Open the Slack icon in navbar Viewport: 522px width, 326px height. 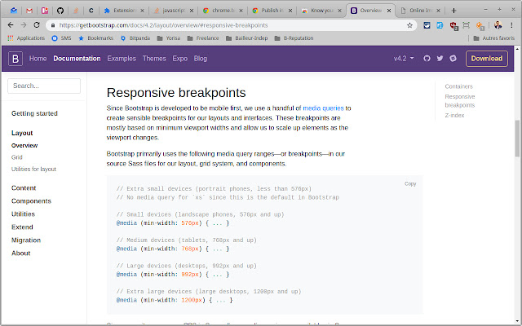pos(453,59)
